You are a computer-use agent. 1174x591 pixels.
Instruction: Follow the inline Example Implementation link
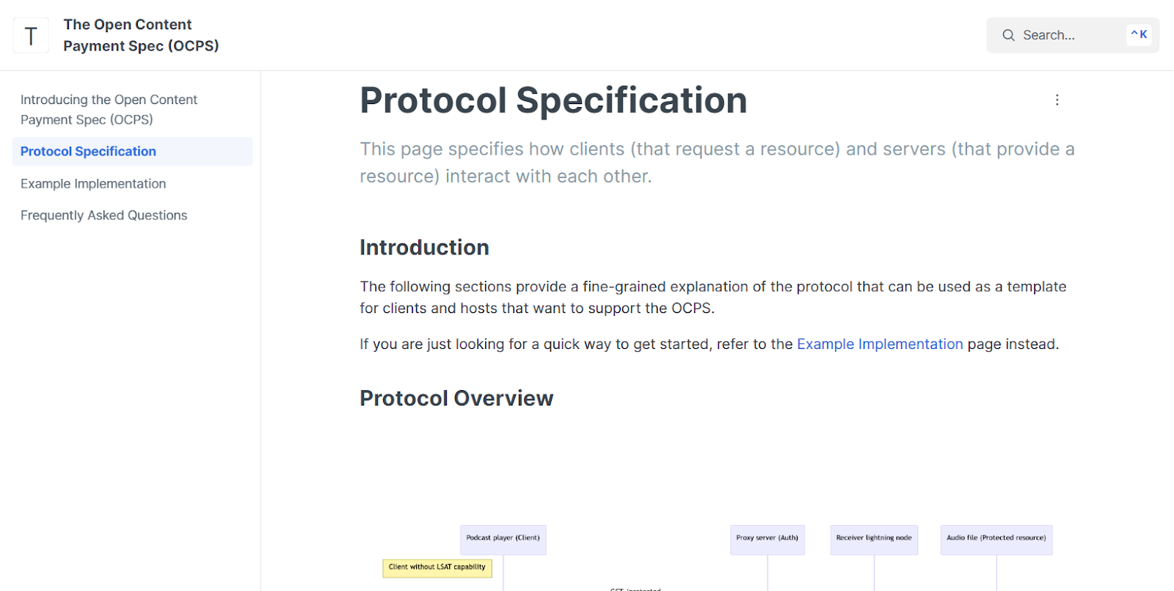(x=879, y=345)
